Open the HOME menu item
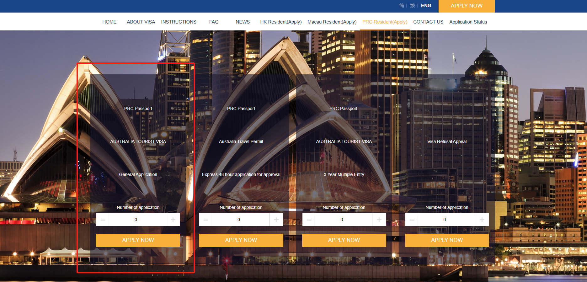Viewport: 587px width, 282px height. 109,22
